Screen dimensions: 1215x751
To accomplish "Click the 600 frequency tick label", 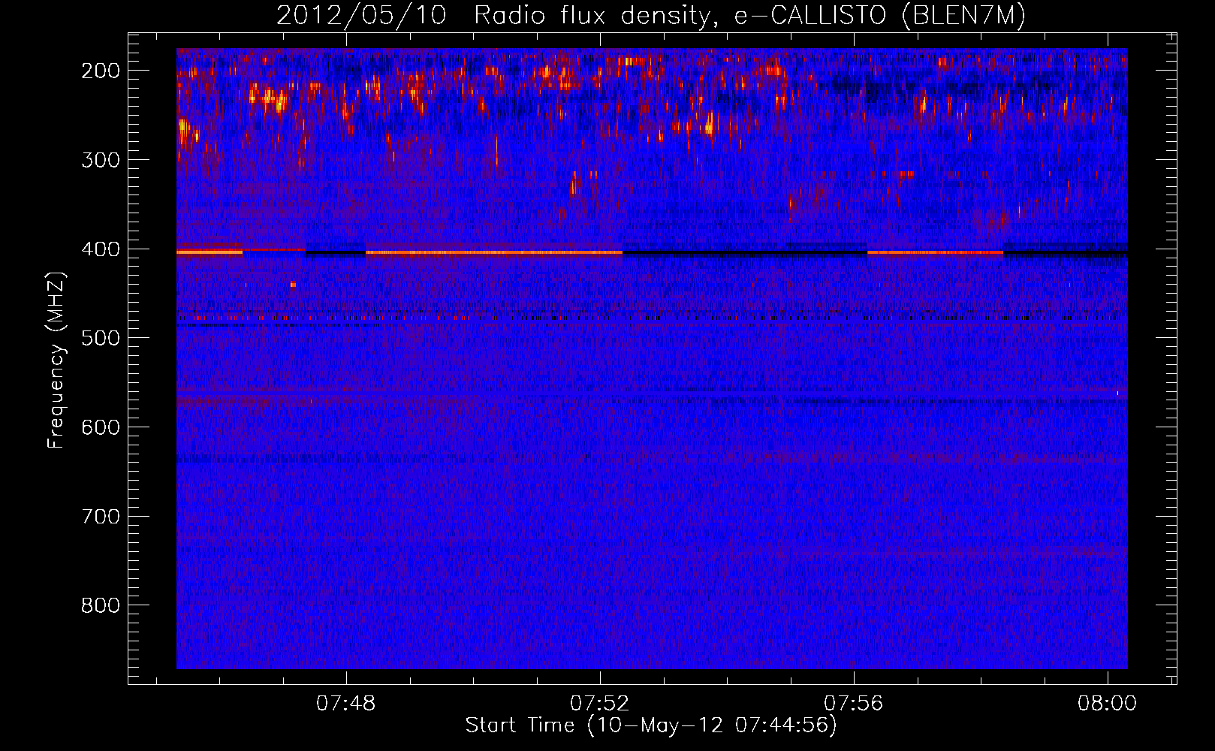I will 101,427.
